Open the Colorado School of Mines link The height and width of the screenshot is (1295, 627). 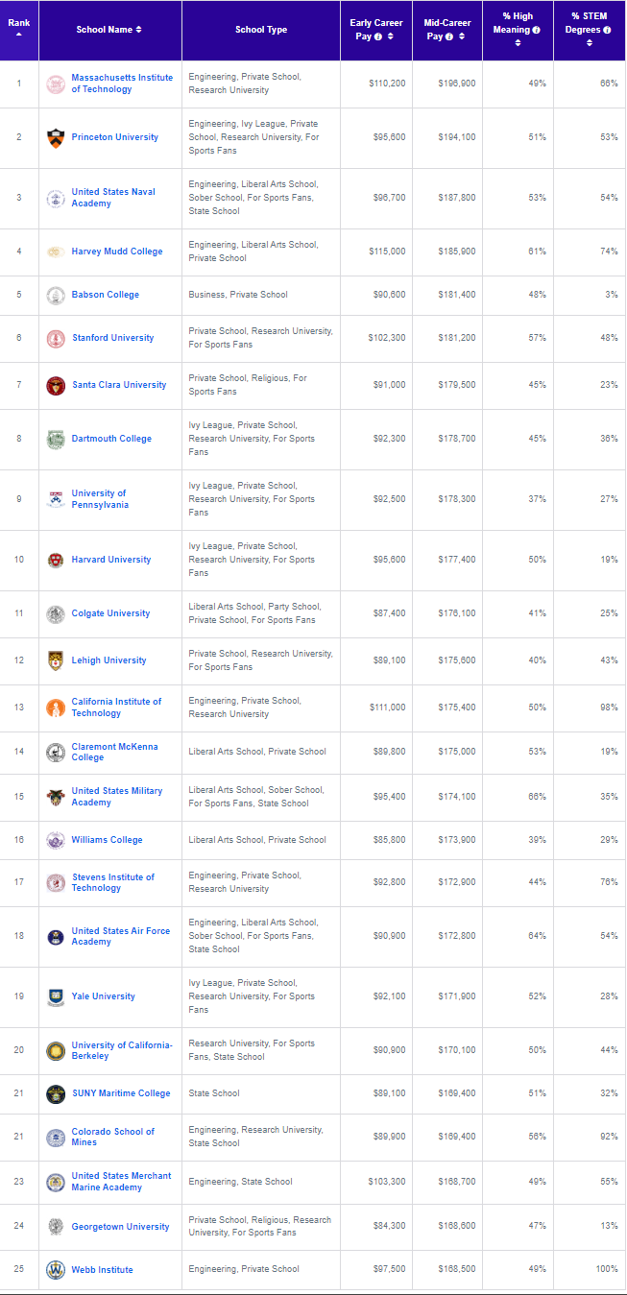(112, 1137)
